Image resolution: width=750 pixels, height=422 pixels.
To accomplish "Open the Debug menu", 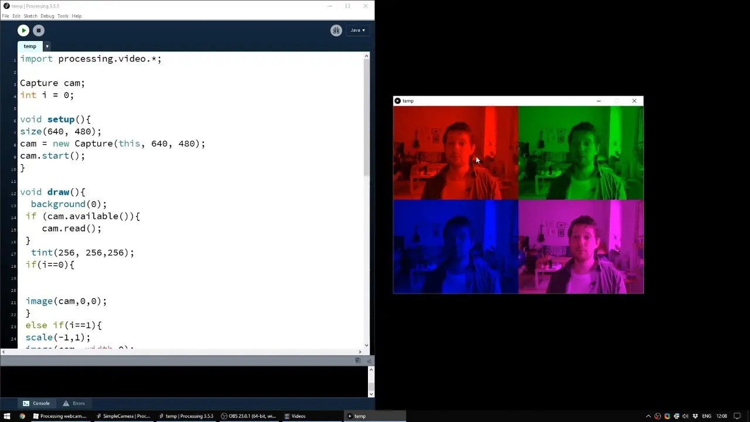I will pyautogui.click(x=47, y=16).
